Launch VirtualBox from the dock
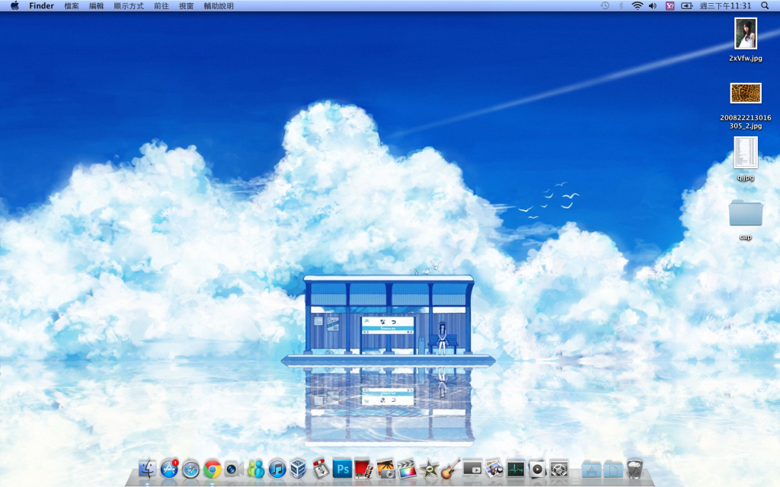The image size is (780, 487). [298, 469]
